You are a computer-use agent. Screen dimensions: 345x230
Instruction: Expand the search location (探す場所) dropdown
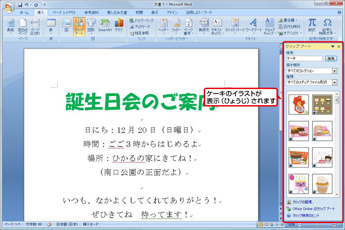click(x=334, y=71)
